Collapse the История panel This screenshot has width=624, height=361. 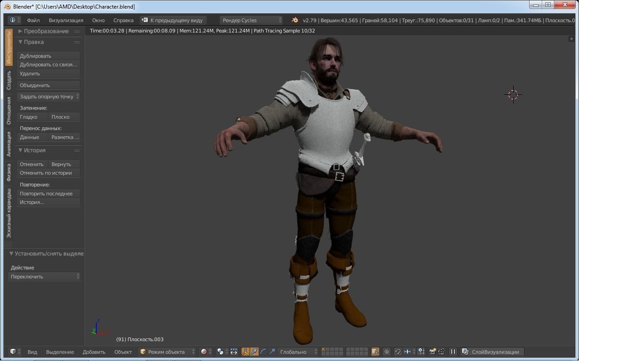point(32,150)
